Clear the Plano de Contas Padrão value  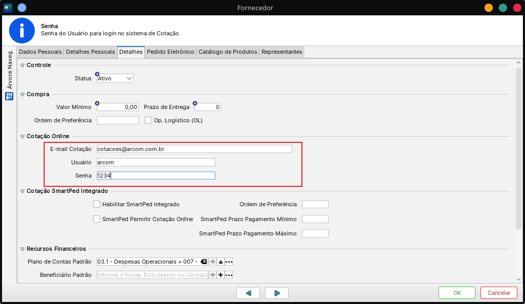(204, 262)
